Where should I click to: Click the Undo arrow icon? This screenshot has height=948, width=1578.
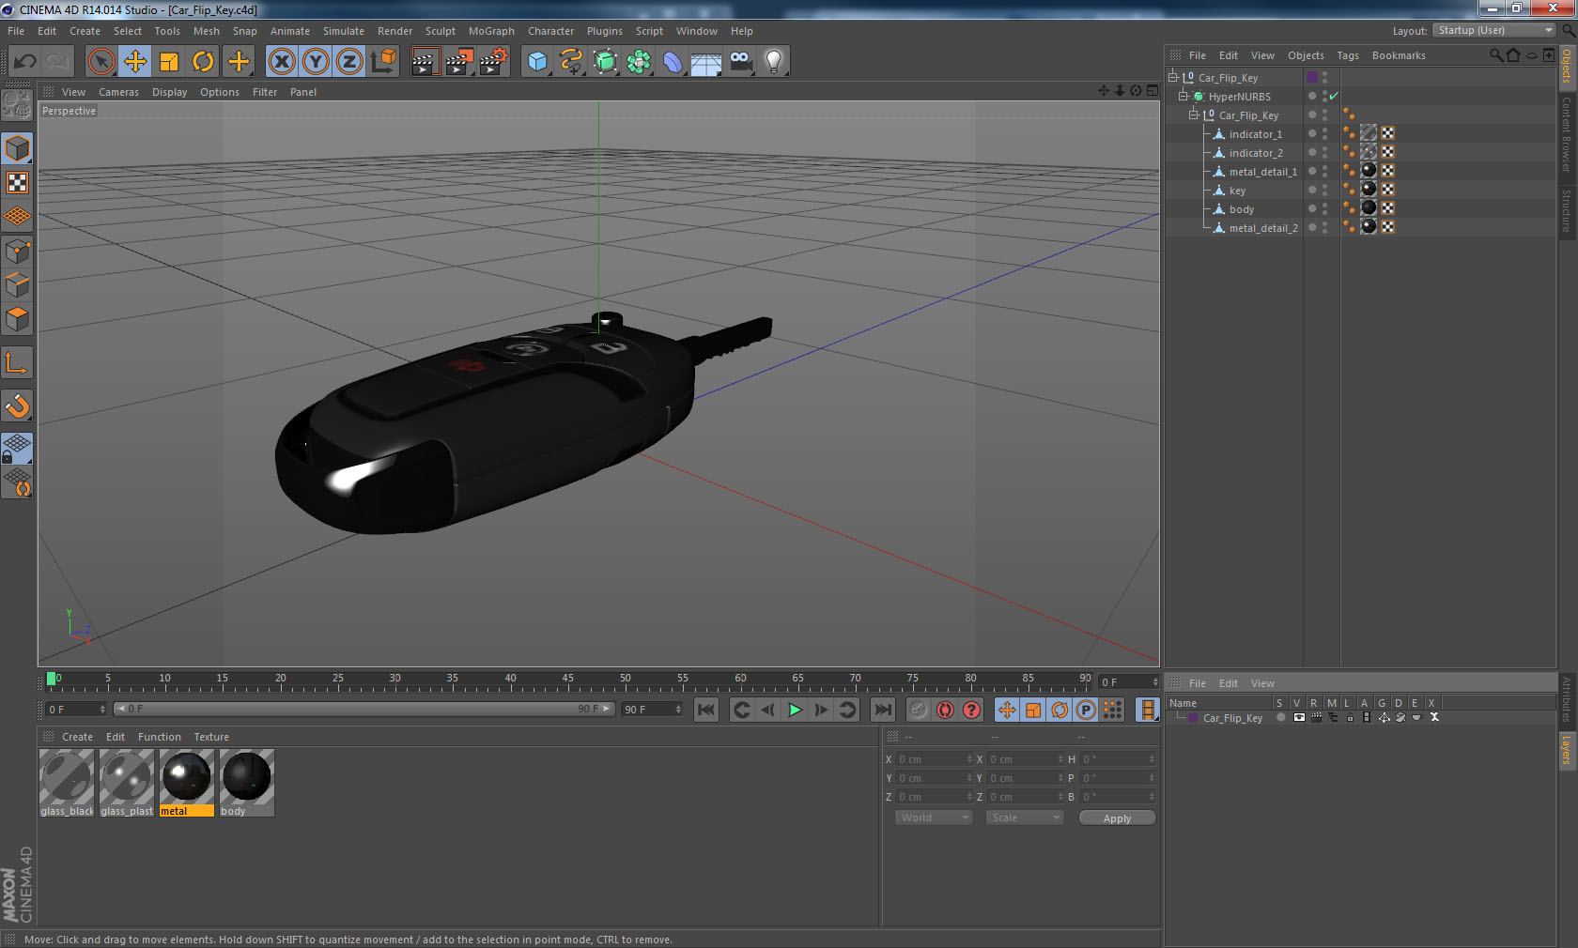click(24, 62)
